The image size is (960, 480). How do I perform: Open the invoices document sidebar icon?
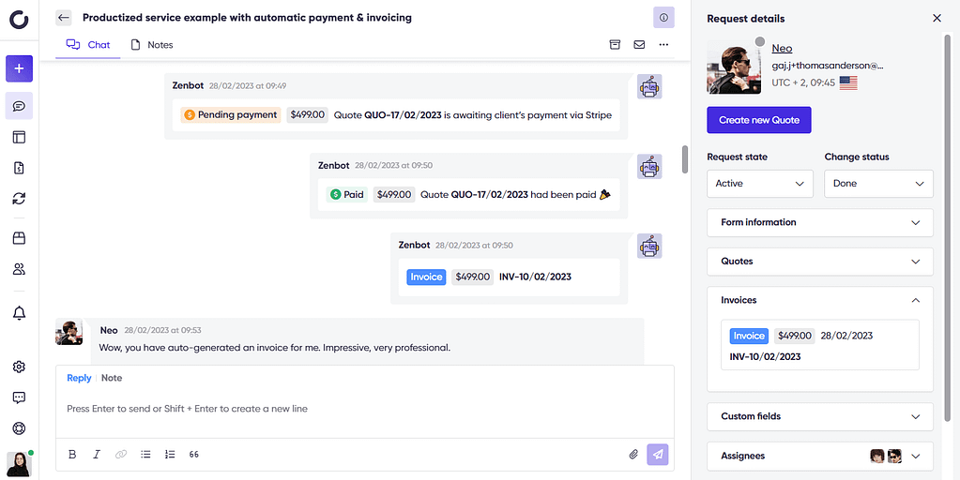[19, 168]
